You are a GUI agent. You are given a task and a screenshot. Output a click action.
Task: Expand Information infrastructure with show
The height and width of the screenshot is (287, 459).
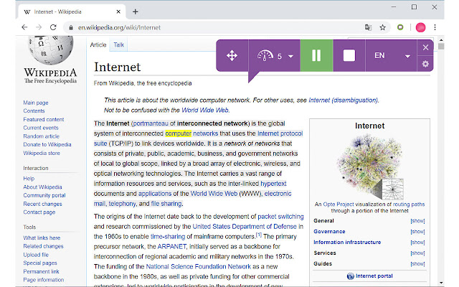coord(417,243)
